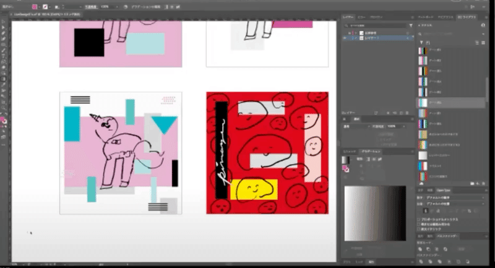Image resolution: width=495 pixels, height=268 pixels.
Task: Click the opacity label link in the control bar
Action: 91,7
